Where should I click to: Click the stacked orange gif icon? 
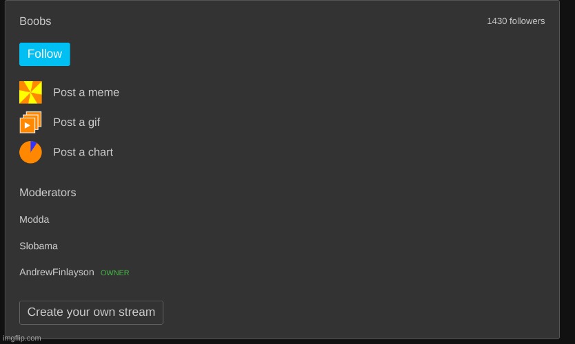point(30,122)
